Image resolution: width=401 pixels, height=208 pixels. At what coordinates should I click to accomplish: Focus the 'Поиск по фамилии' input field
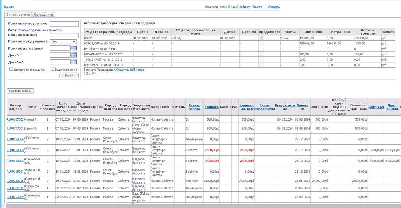pos(65,35)
